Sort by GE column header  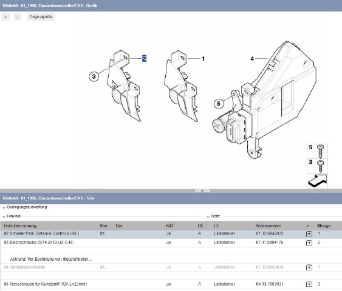coord(202,226)
